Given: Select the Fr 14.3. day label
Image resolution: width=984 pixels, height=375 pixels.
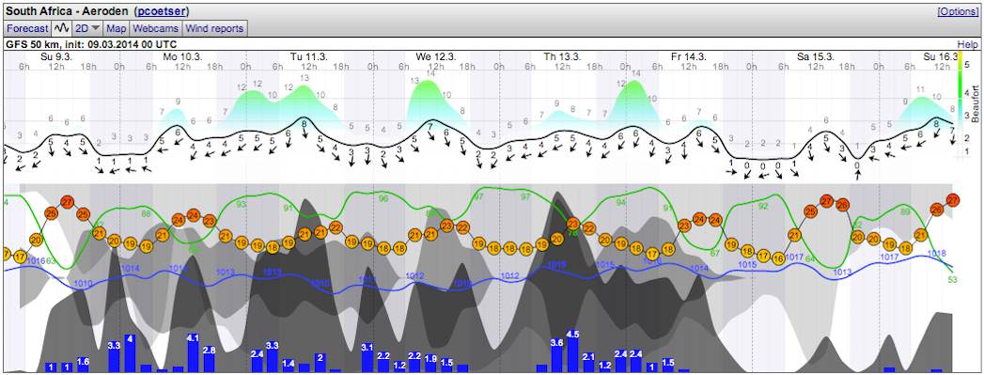Looking at the screenshot, I should point(688,56).
